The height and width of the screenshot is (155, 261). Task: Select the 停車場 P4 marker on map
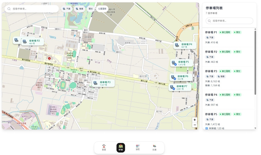(185, 45)
